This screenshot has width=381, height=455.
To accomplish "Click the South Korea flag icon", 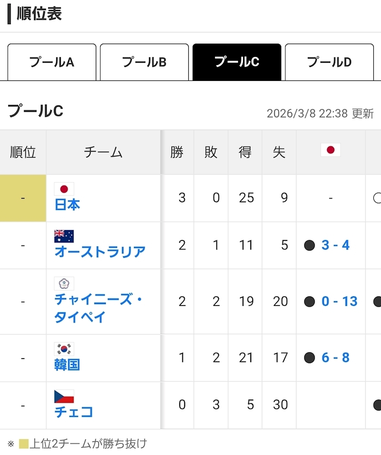I will pos(64,349).
